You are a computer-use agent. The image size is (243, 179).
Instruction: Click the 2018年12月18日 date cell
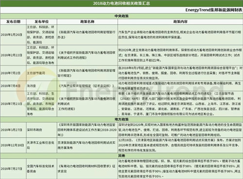(x=13, y=145)
